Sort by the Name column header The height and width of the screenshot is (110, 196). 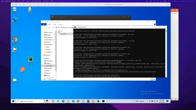[61, 31]
